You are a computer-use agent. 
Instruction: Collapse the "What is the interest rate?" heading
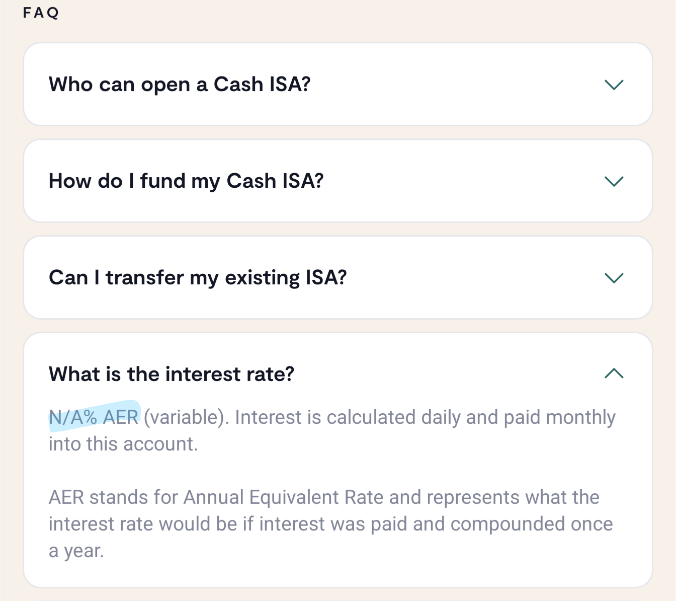click(172, 374)
